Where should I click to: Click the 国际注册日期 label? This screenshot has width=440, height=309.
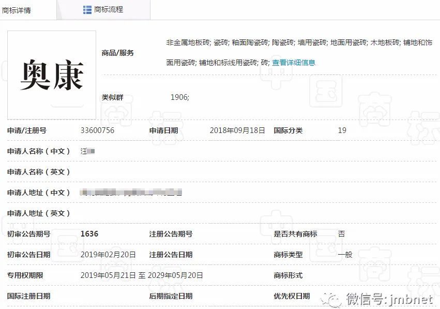pos(28,296)
